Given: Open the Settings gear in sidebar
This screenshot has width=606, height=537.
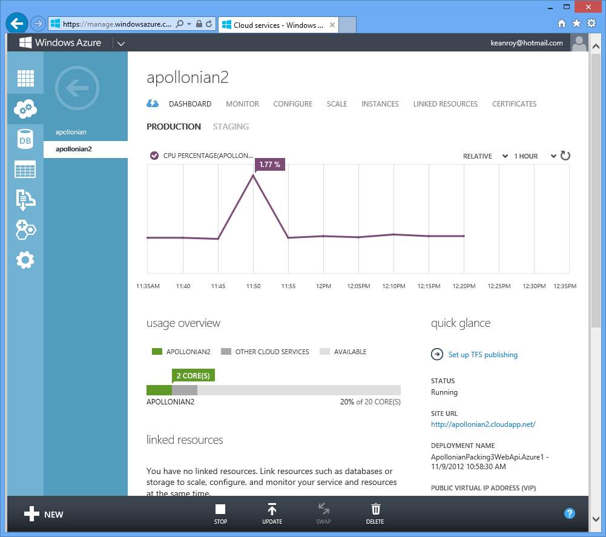Looking at the screenshot, I should (25, 260).
